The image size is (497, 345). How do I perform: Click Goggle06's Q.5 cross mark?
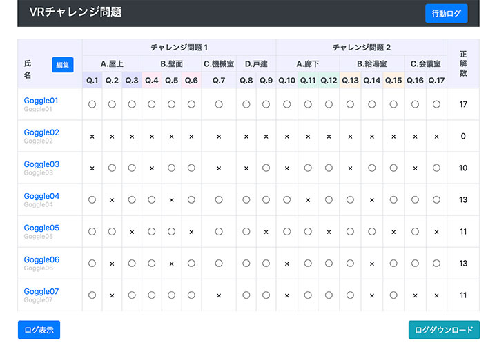[x=171, y=264]
